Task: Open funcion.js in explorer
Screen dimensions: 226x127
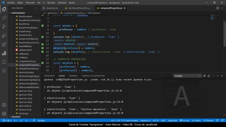Action: click(24, 113)
